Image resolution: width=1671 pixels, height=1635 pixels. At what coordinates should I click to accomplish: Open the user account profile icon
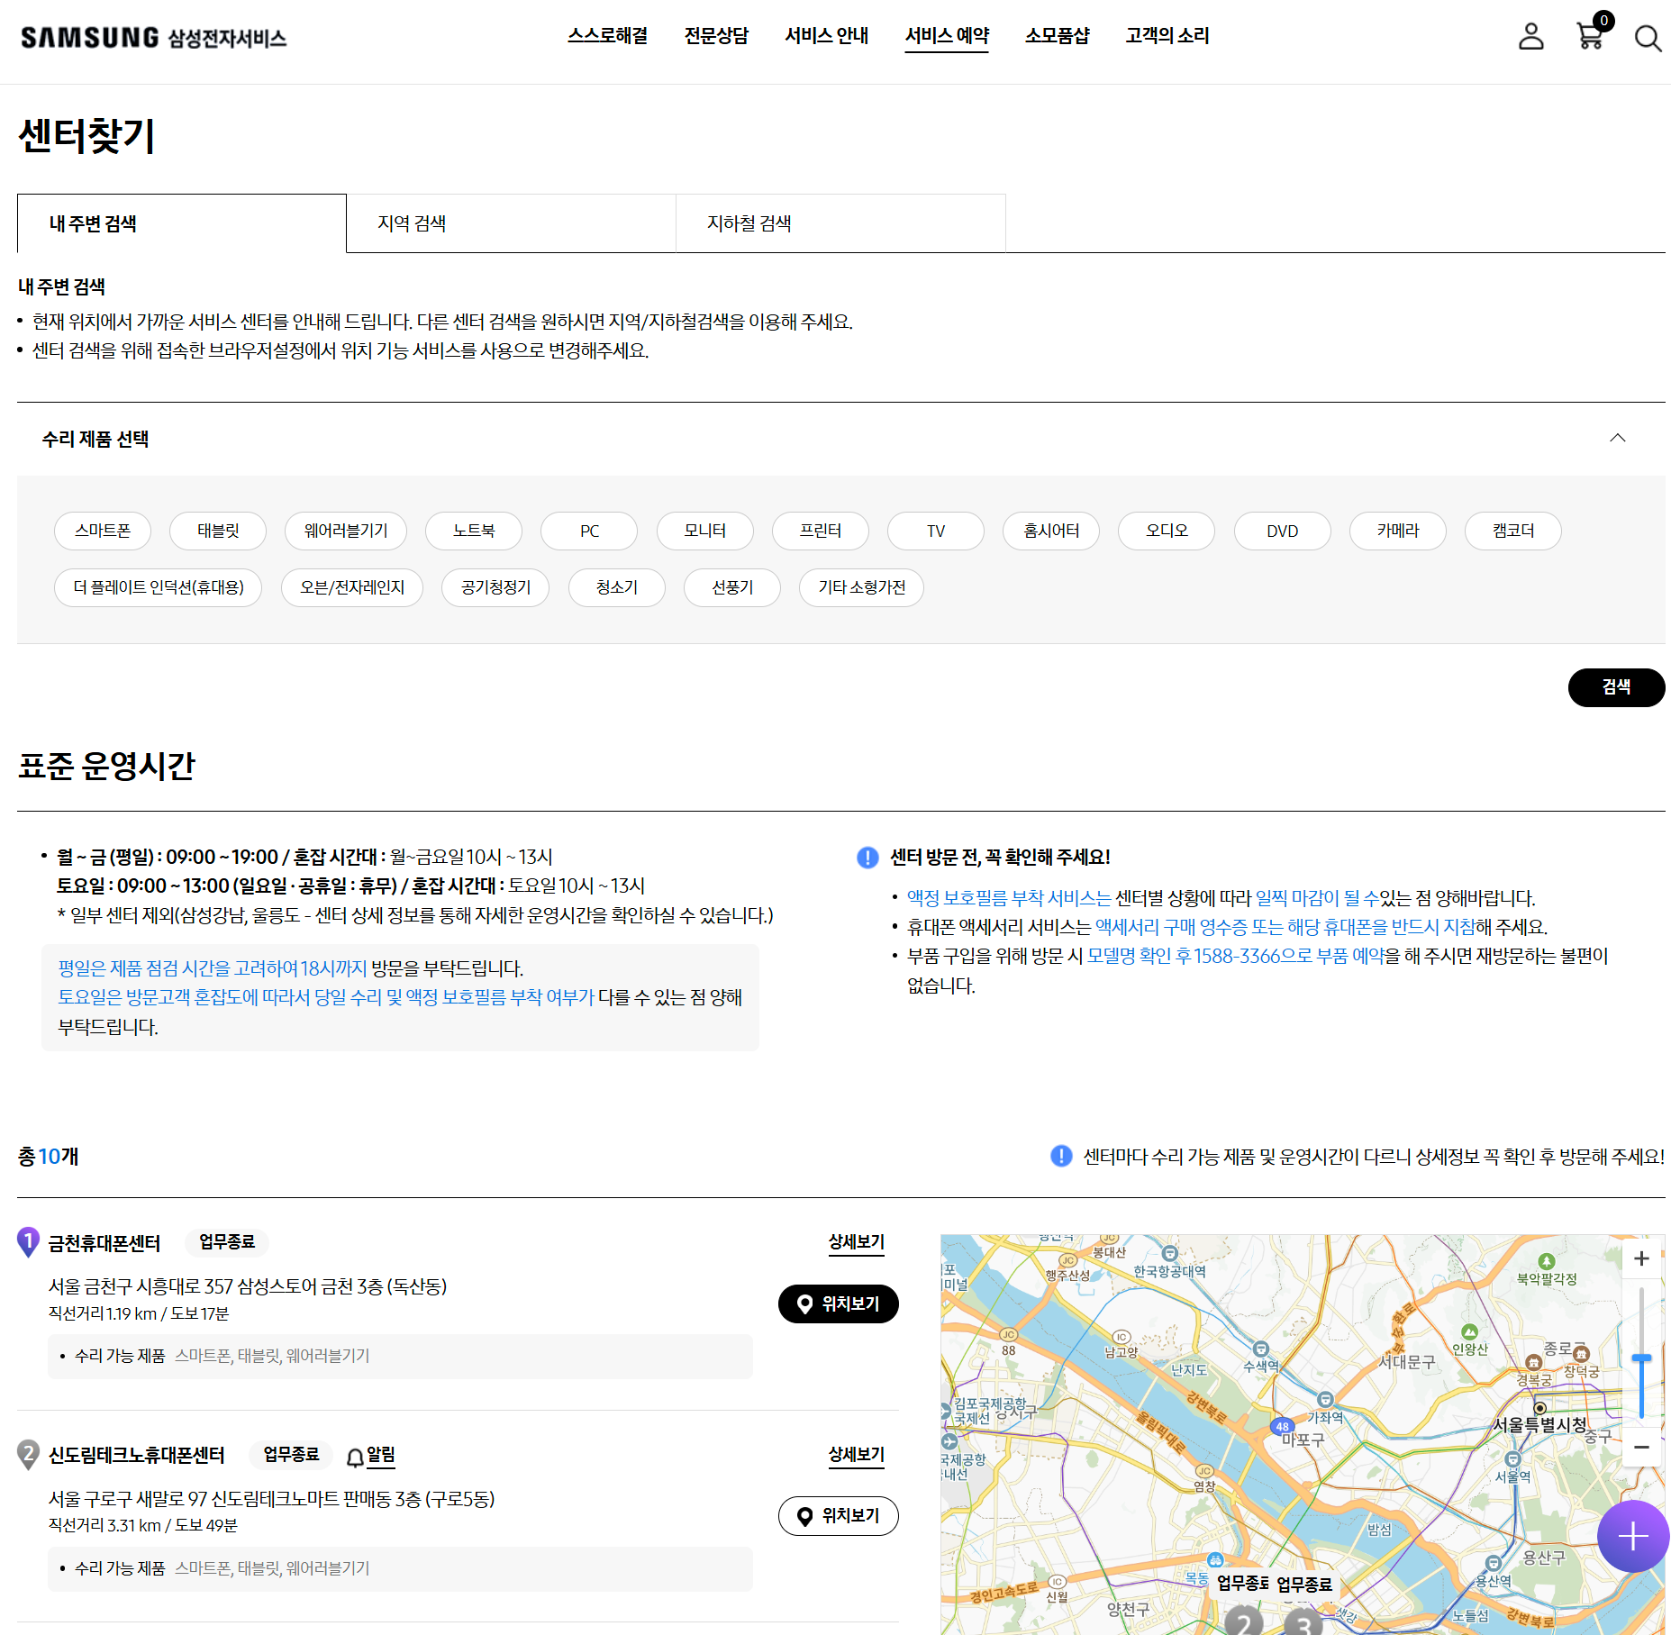click(1531, 38)
